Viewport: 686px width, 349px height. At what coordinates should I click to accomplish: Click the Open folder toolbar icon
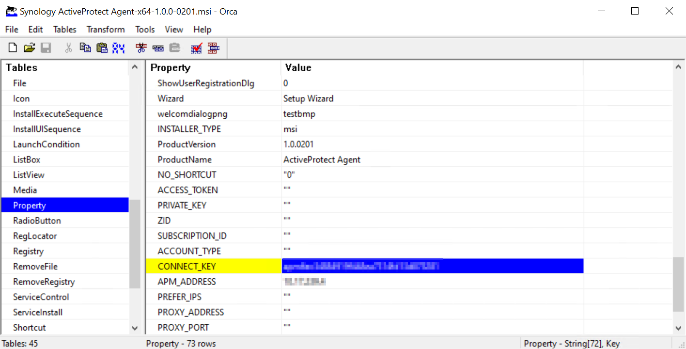click(30, 48)
